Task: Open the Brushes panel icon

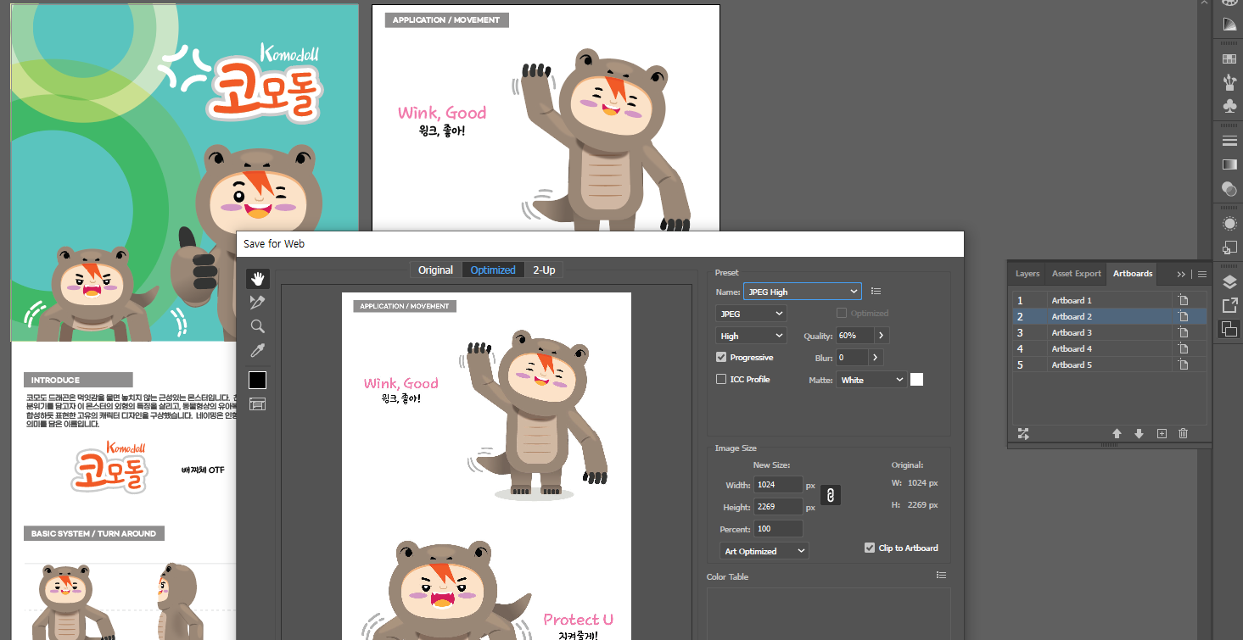Action: [x=1229, y=82]
